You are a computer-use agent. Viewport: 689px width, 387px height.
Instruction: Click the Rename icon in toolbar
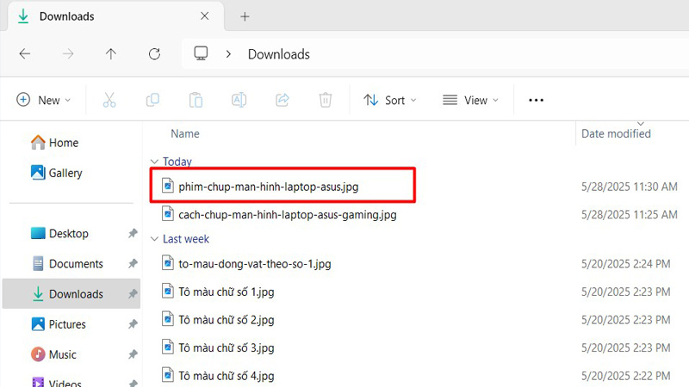[239, 100]
